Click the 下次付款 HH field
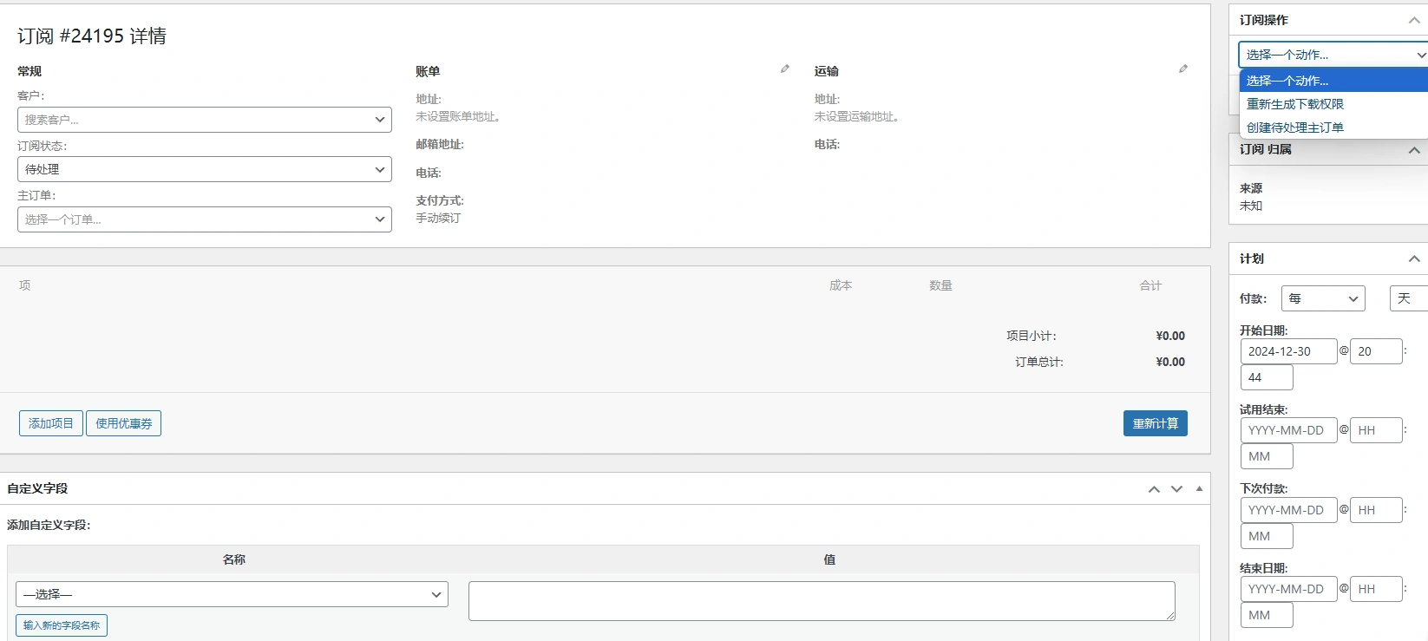Screen dimensions: 1428x641 tap(1376, 510)
